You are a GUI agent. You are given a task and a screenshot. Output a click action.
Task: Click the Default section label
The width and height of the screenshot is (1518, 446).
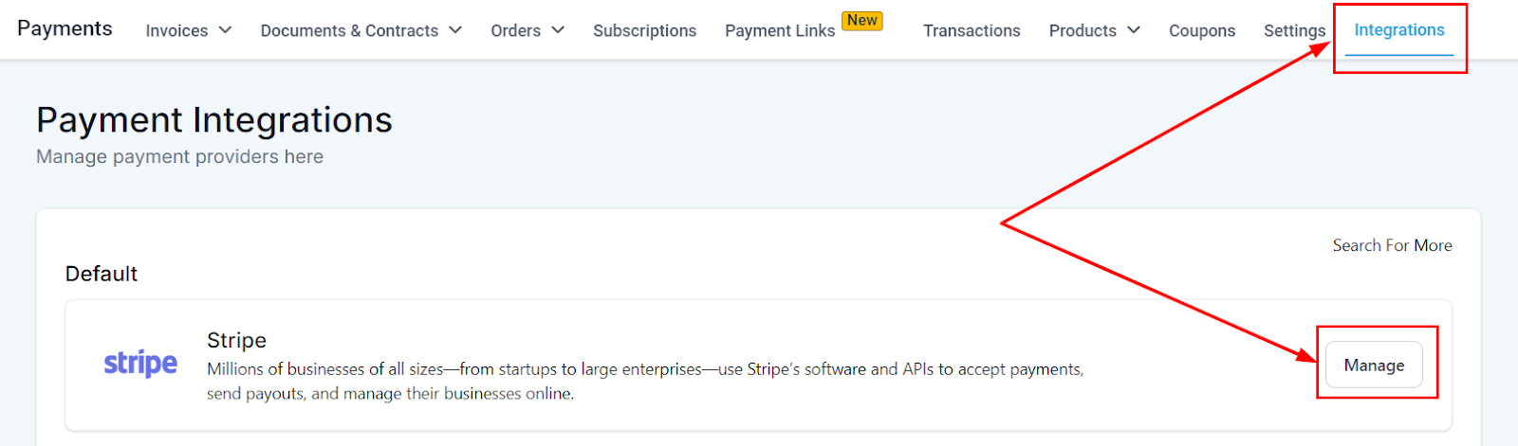tap(102, 274)
